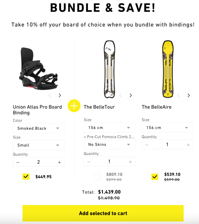Image resolution: width=199 pixels, height=224 pixels.
Task: Click the previous arrow on The BelleAire image
Action: [178, 95]
